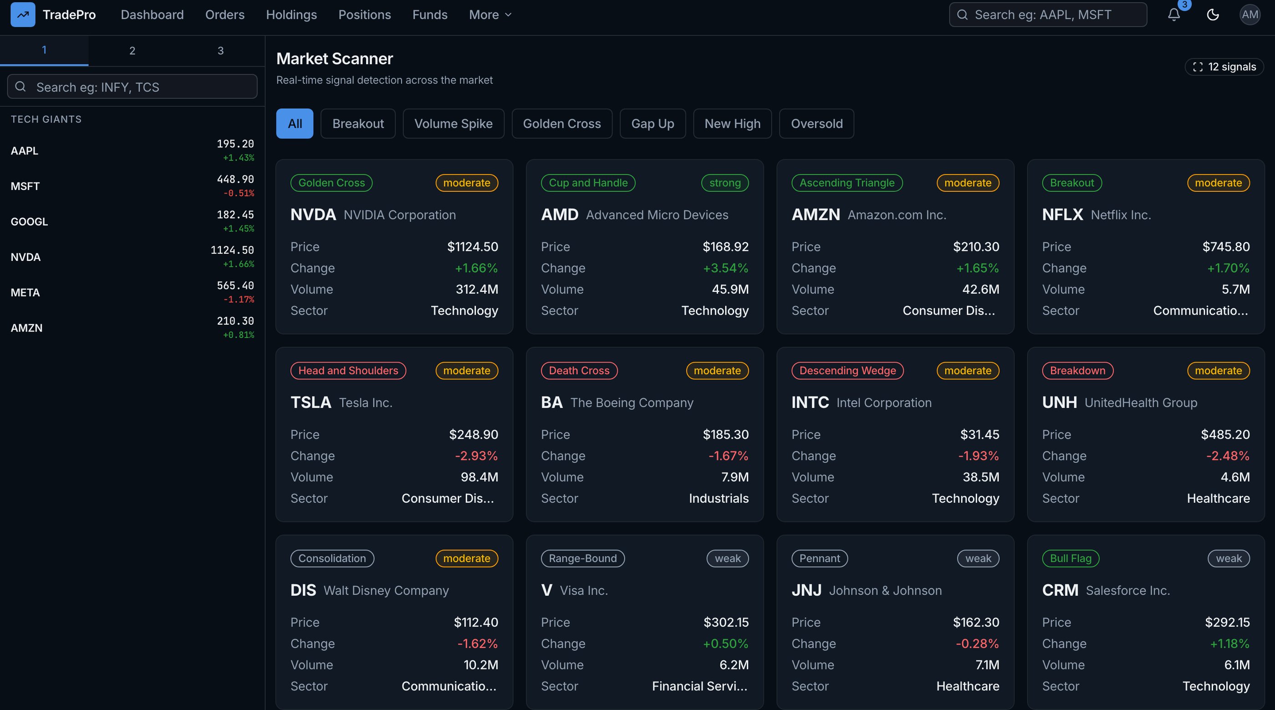Expand the More menu chevron
The image size is (1275, 710).
[508, 15]
